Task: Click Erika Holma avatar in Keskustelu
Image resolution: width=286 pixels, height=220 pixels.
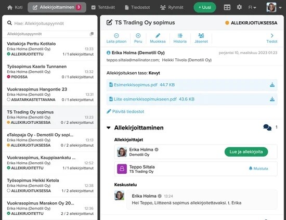Action: [119, 196]
